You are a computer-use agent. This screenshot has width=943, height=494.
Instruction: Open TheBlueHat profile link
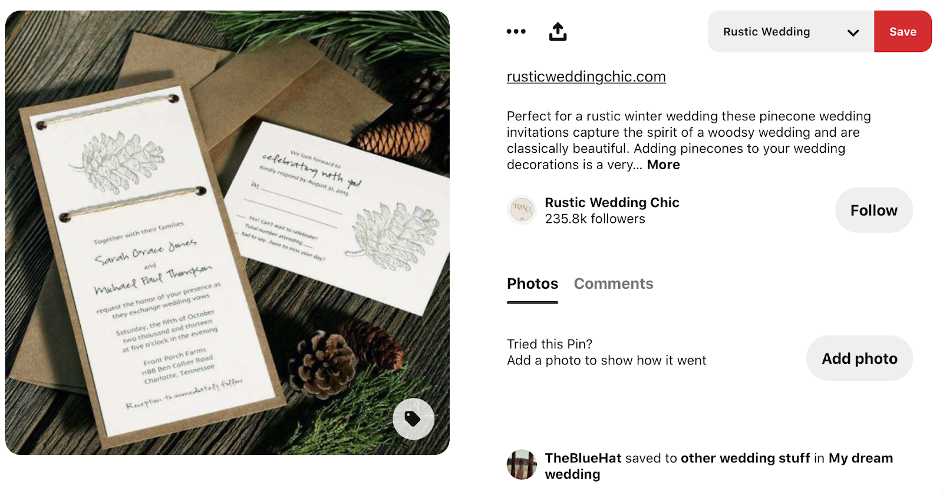pyautogui.click(x=583, y=458)
